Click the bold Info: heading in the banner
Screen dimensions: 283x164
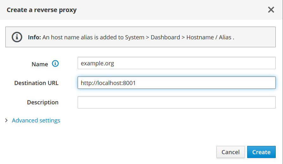tap(35, 37)
